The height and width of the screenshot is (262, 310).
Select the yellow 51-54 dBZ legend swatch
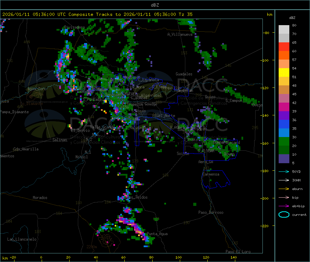(284, 73)
